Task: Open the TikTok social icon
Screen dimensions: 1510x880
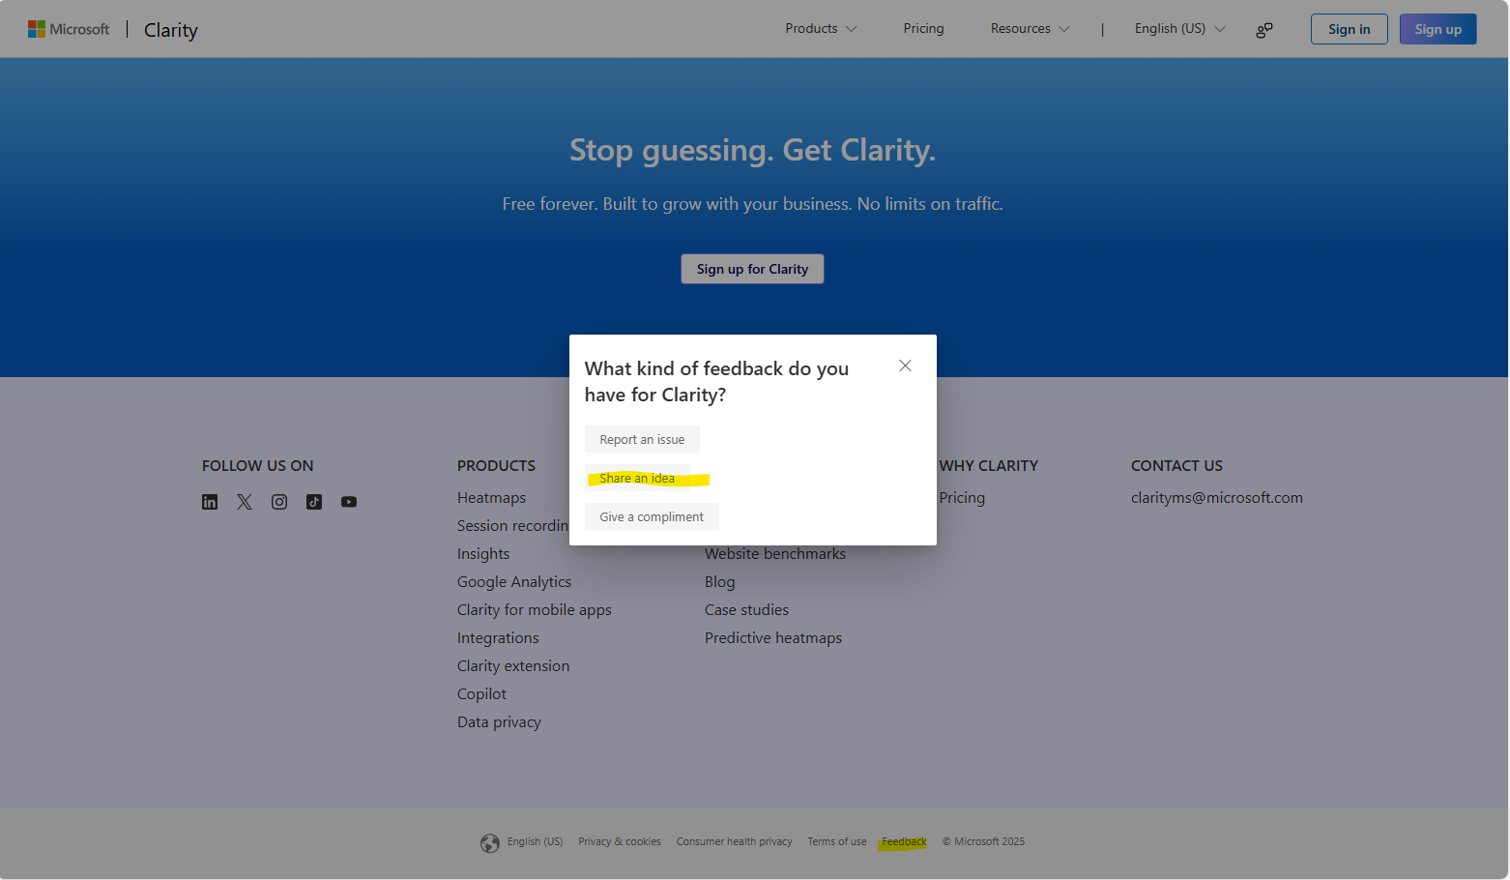Action: 314,502
